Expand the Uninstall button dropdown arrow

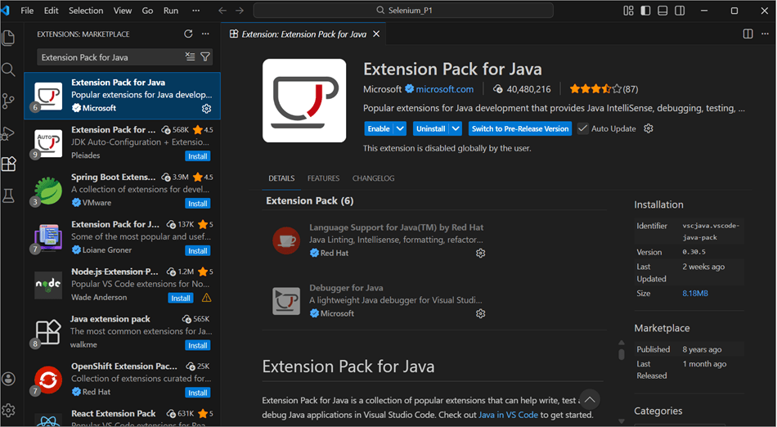456,128
